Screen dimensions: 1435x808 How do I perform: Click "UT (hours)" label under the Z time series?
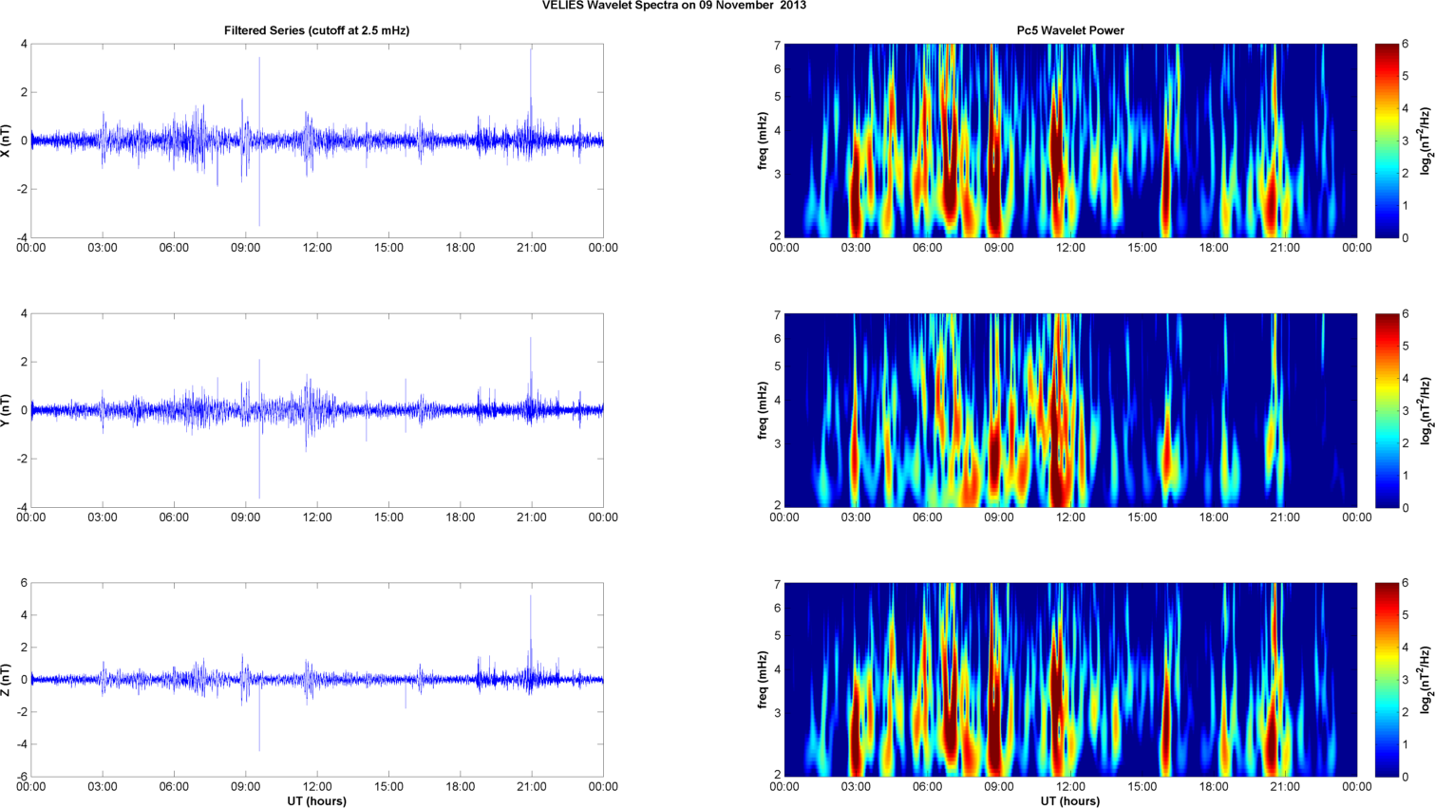(317, 801)
